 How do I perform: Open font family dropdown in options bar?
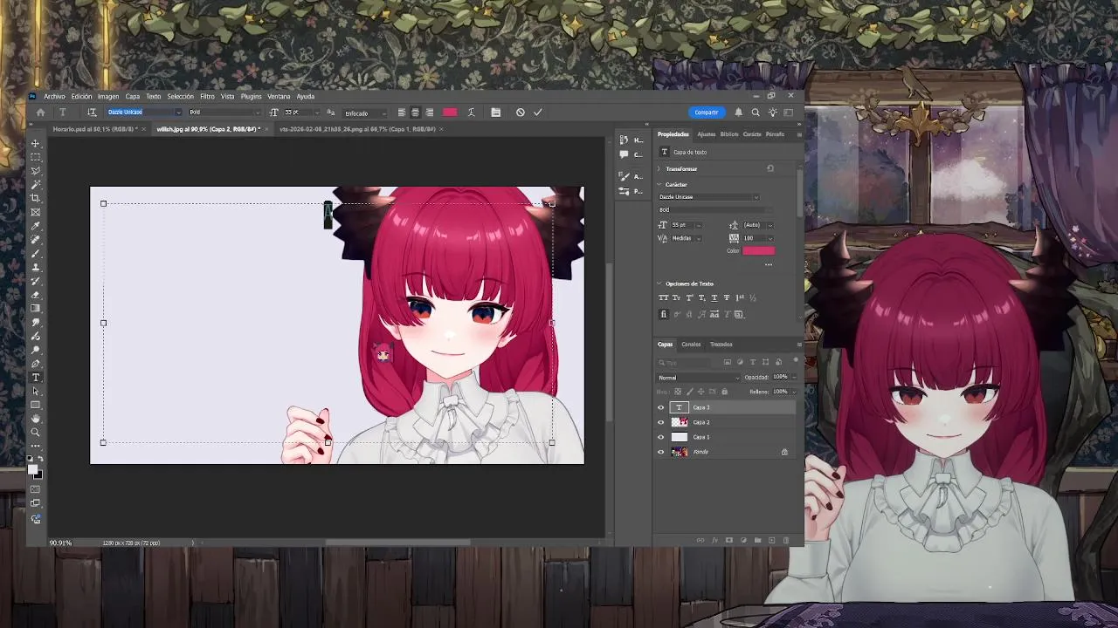click(x=178, y=112)
